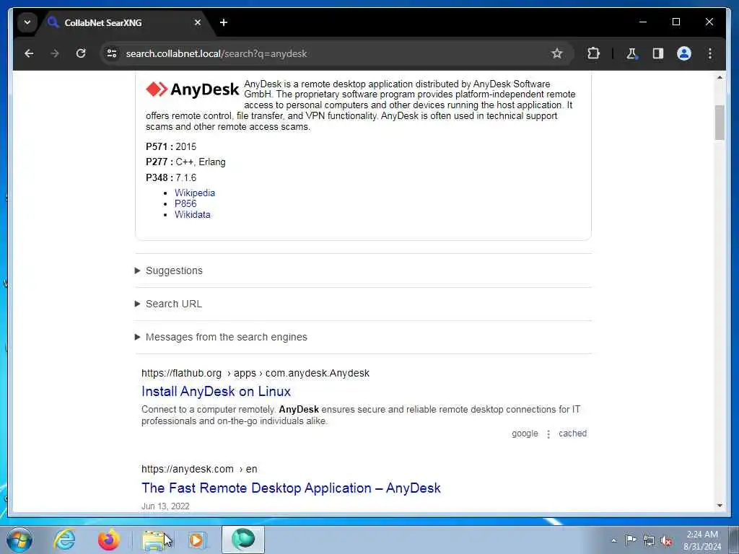
Task: Open the Wikipedia link
Action: click(195, 193)
